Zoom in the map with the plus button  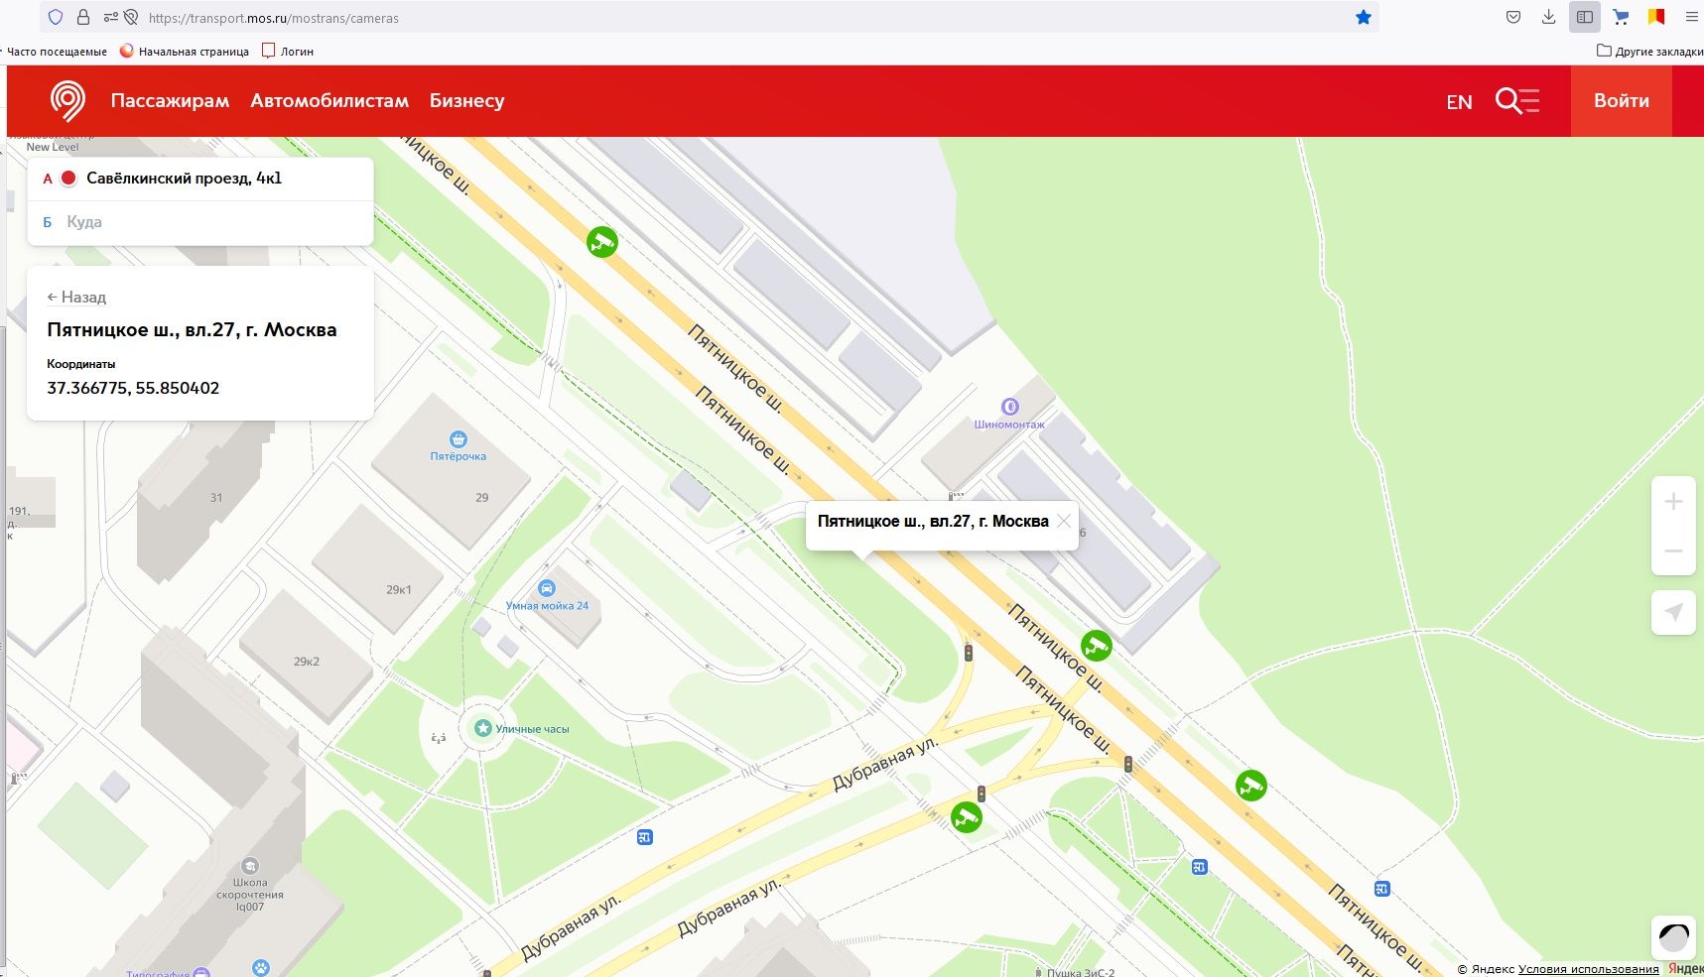pyautogui.click(x=1672, y=502)
